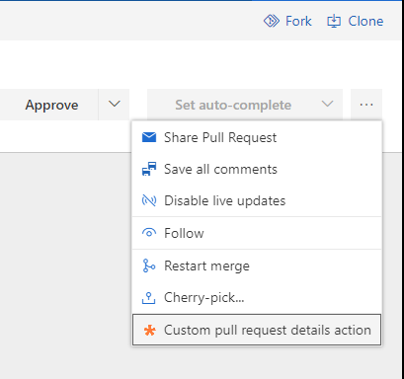Toggle the more actions ellipsis button

366,105
